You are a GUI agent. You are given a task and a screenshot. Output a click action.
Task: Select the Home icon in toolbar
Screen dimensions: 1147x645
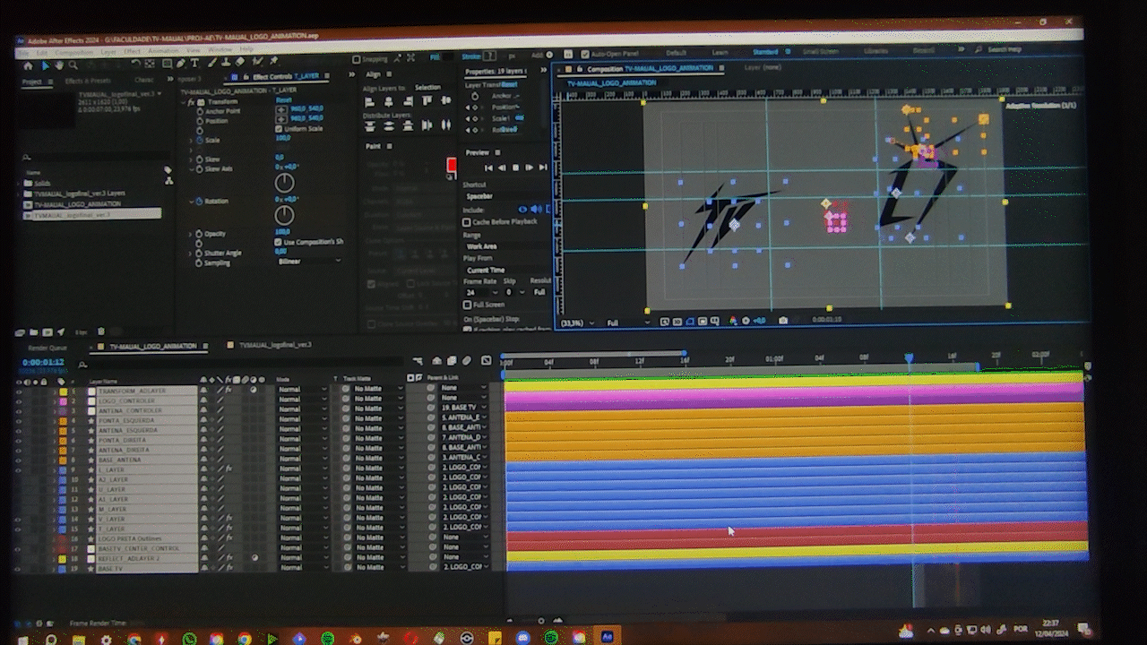[x=27, y=64]
